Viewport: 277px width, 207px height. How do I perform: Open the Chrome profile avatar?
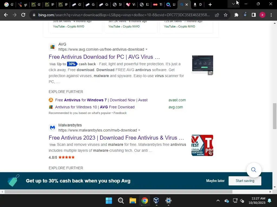coord(262,15)
